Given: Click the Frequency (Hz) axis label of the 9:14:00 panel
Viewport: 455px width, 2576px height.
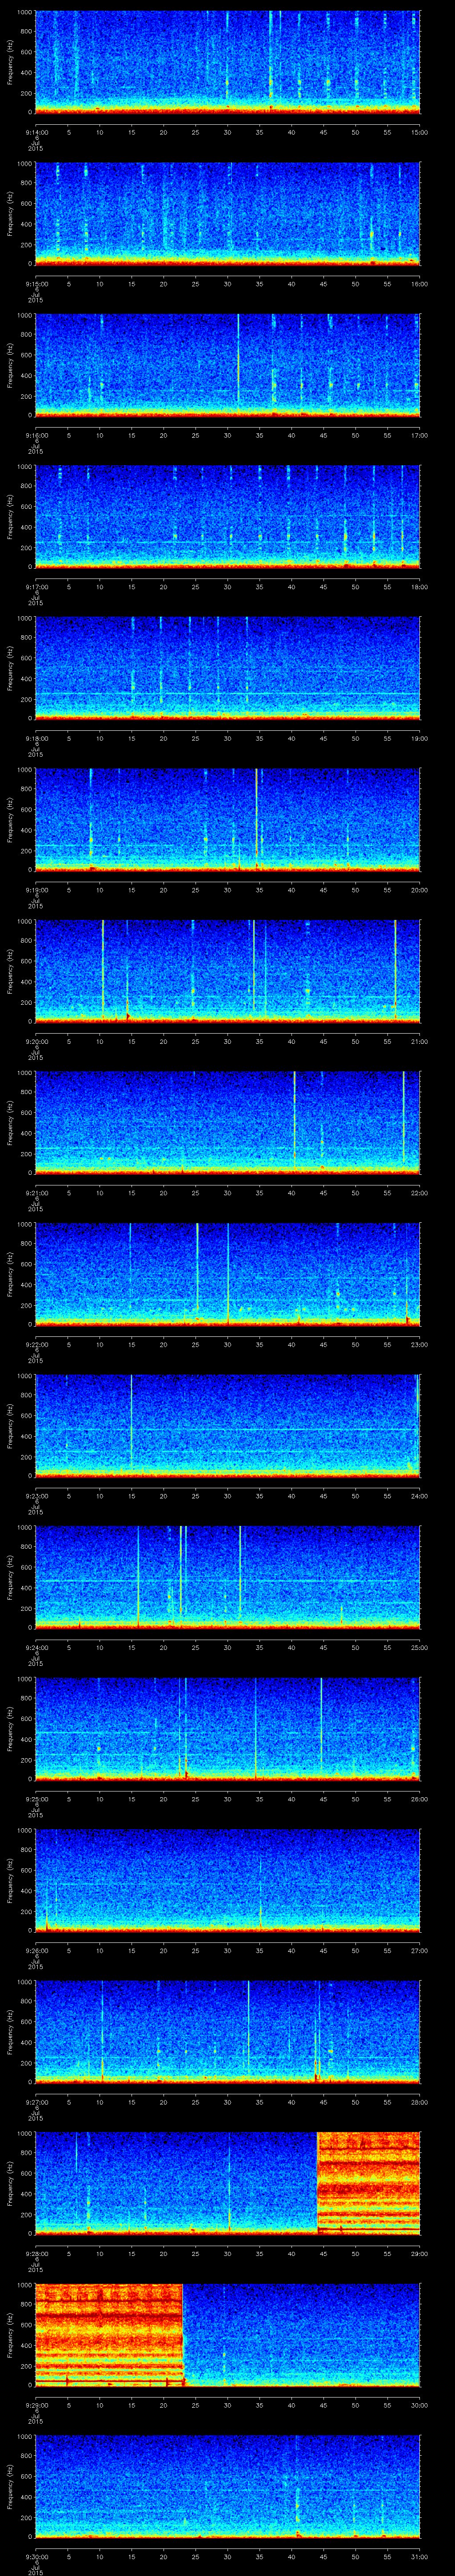Looking at the screenshot, I should (x=10, y=62).
